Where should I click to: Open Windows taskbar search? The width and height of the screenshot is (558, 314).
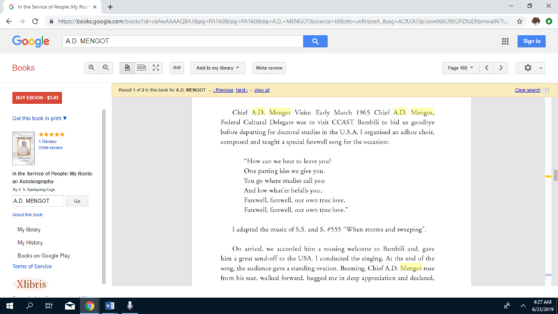(x=29, y=306)
